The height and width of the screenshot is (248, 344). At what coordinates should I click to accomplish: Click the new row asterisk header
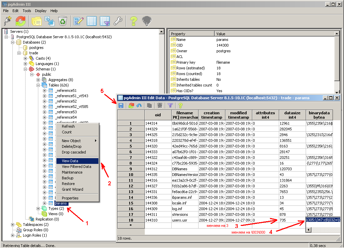click(131, 226)
